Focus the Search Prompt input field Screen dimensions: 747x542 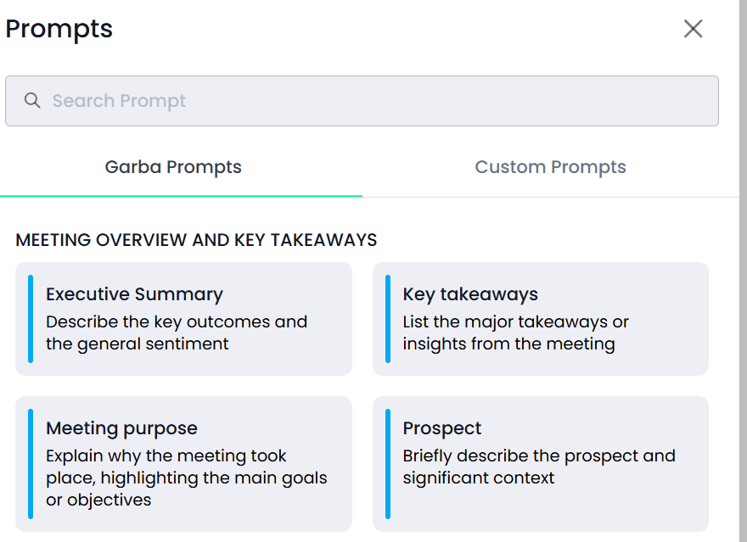pos(362,101)
